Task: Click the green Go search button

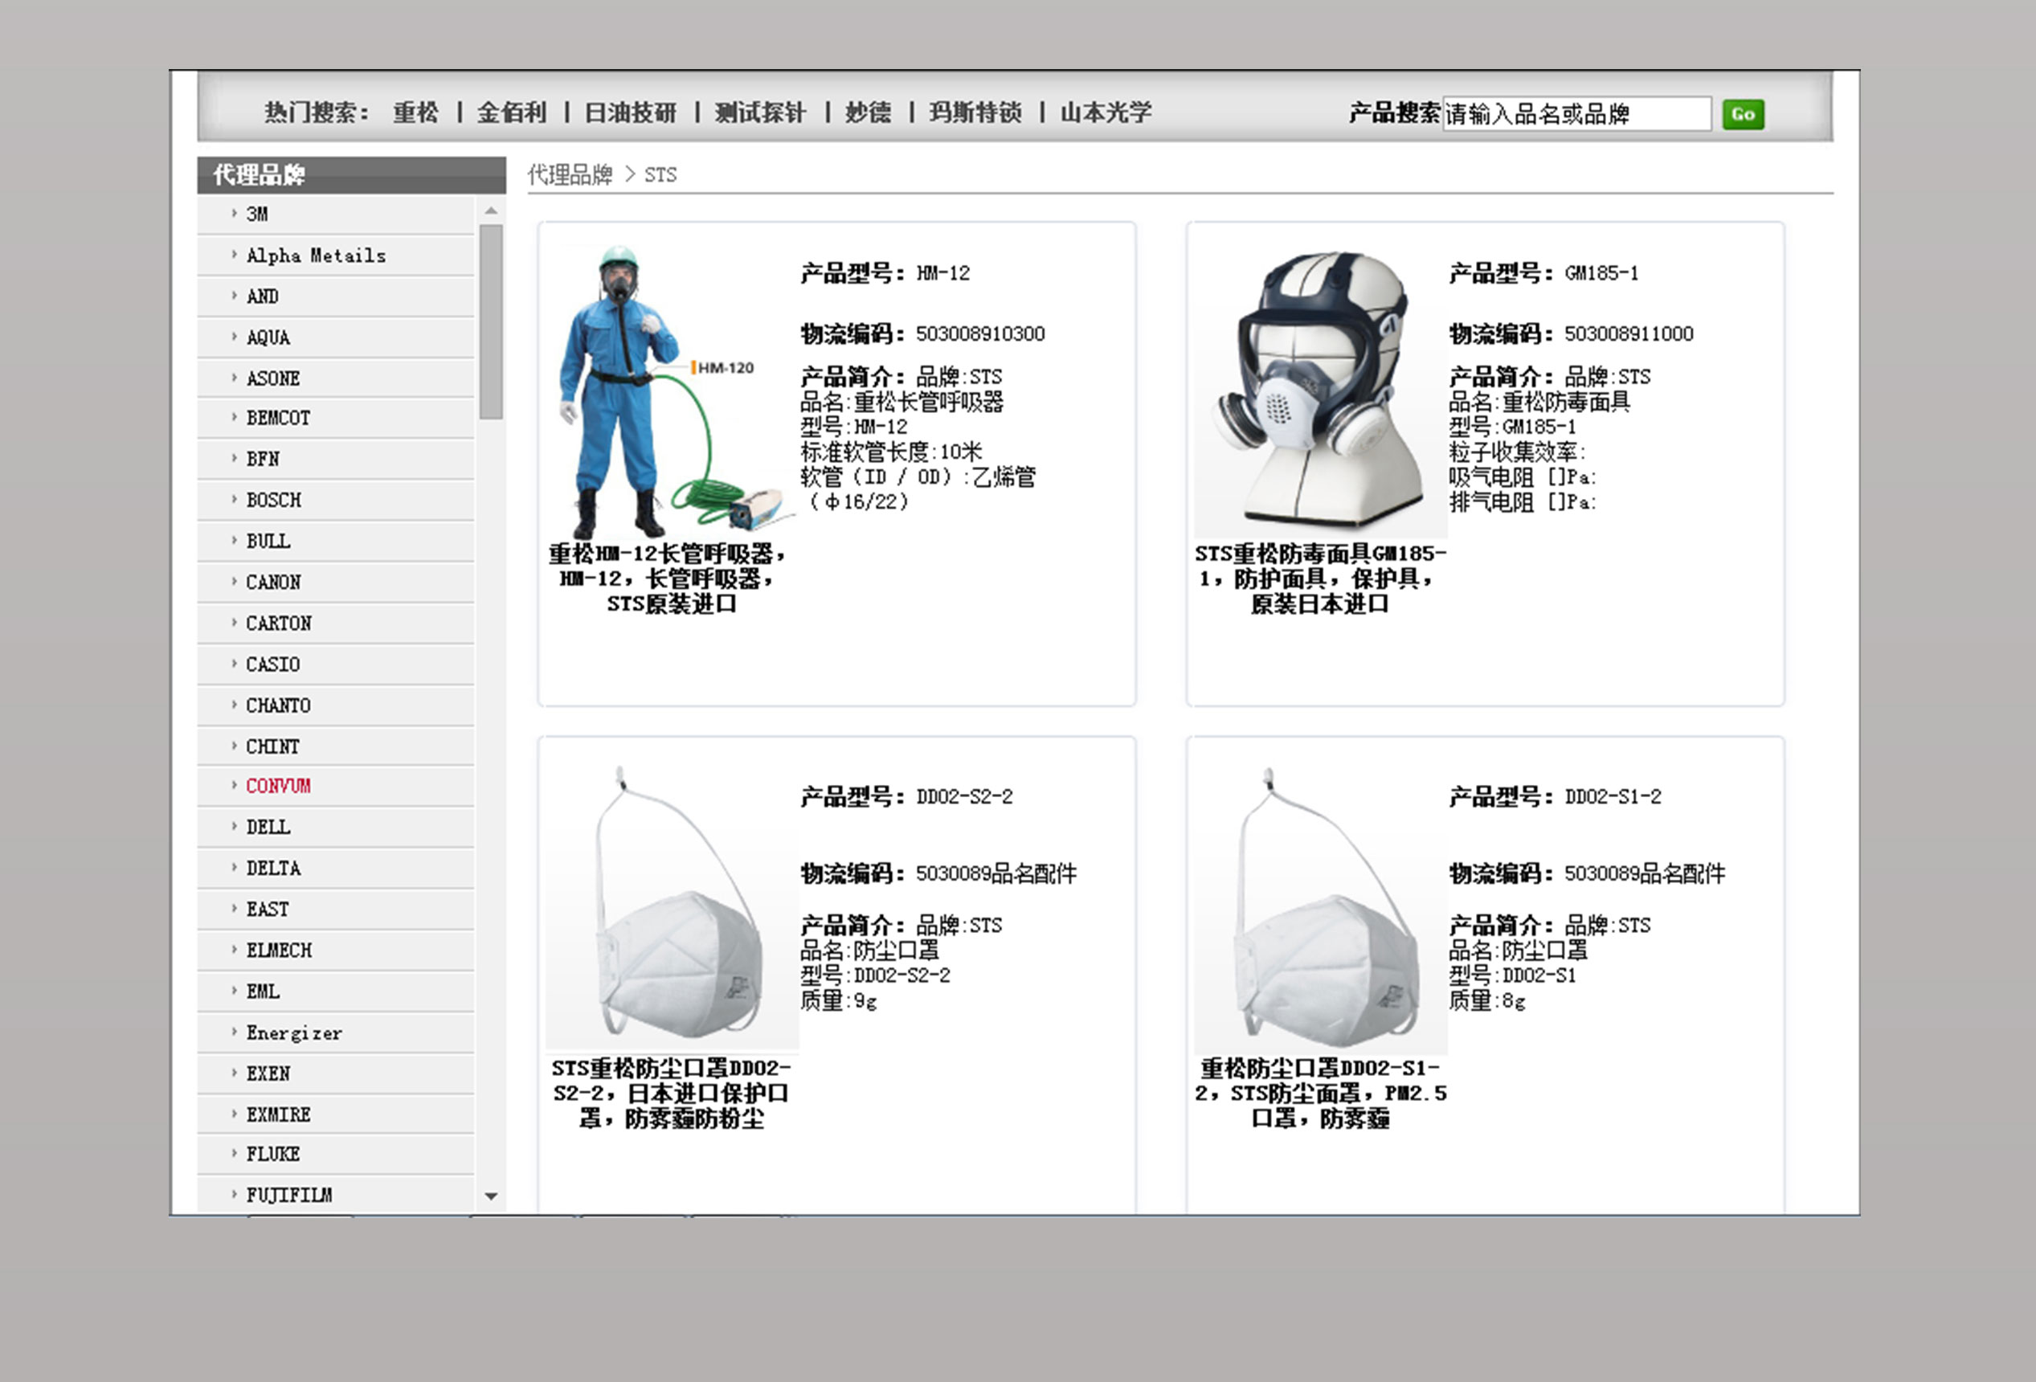Action: pos(1742,114)
